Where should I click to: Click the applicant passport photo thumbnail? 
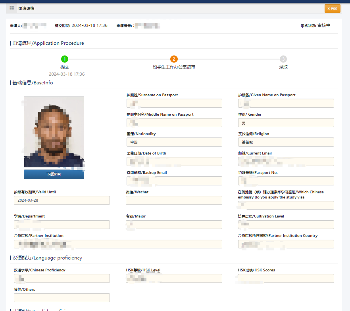(54, 132)
